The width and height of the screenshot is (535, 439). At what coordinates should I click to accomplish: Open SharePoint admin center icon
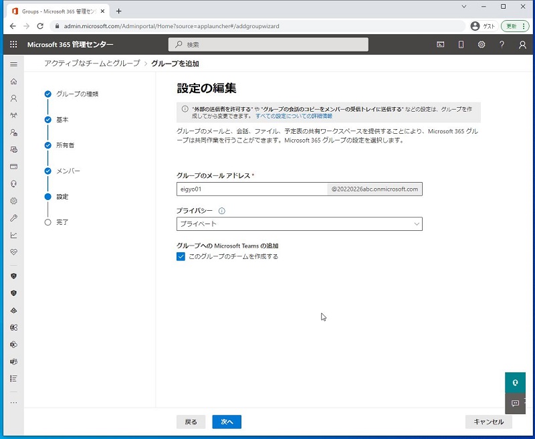tap(13, 345)
